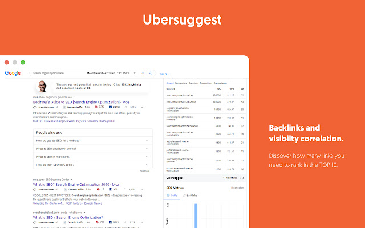The height and width of the screenshot is (228, 365).
Task: Go to previous keyword page arrow
Action: click(x=240, y=178)
